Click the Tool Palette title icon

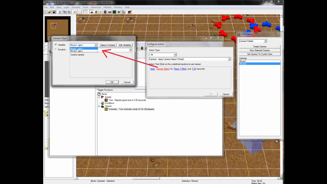239,34
